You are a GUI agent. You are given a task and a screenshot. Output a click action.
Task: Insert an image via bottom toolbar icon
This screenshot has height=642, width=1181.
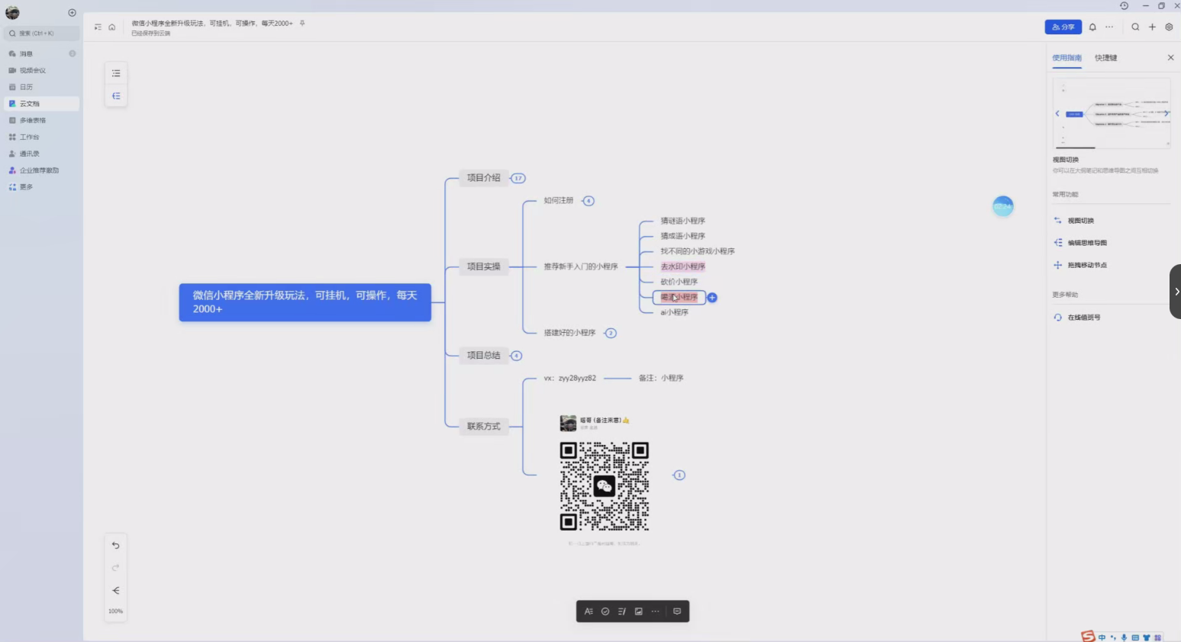pos(639,611)
